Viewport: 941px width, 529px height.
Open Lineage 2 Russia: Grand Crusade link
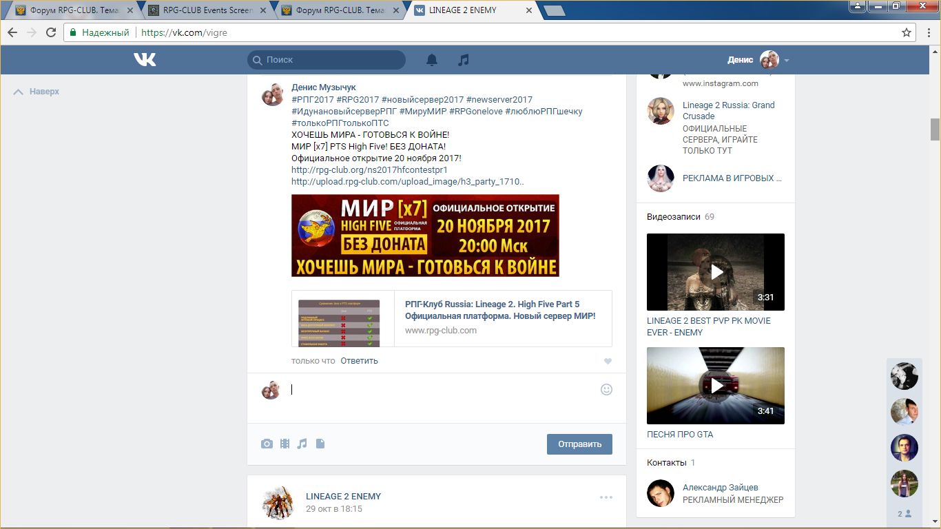click(x=729, y=110)
